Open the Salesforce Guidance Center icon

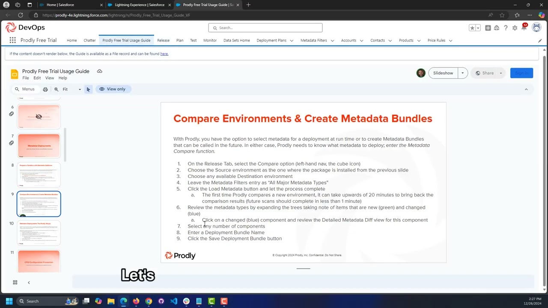point(497,28)
